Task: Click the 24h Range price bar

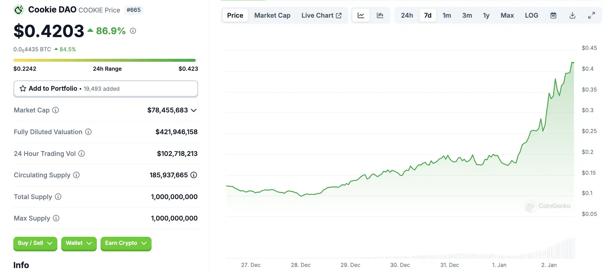Action: tap(105, 60)
